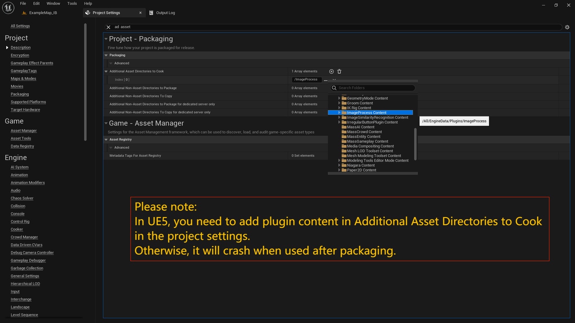Expand the ImageSimilarityRecognition Content folder
The height and width of the screenshot is (323, 575).
[x=340, y=118]
